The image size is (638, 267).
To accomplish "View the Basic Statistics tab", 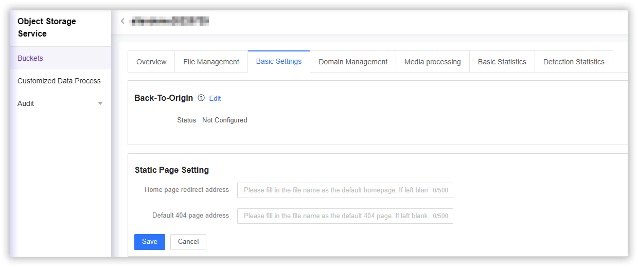I will [x=502, y=62].
